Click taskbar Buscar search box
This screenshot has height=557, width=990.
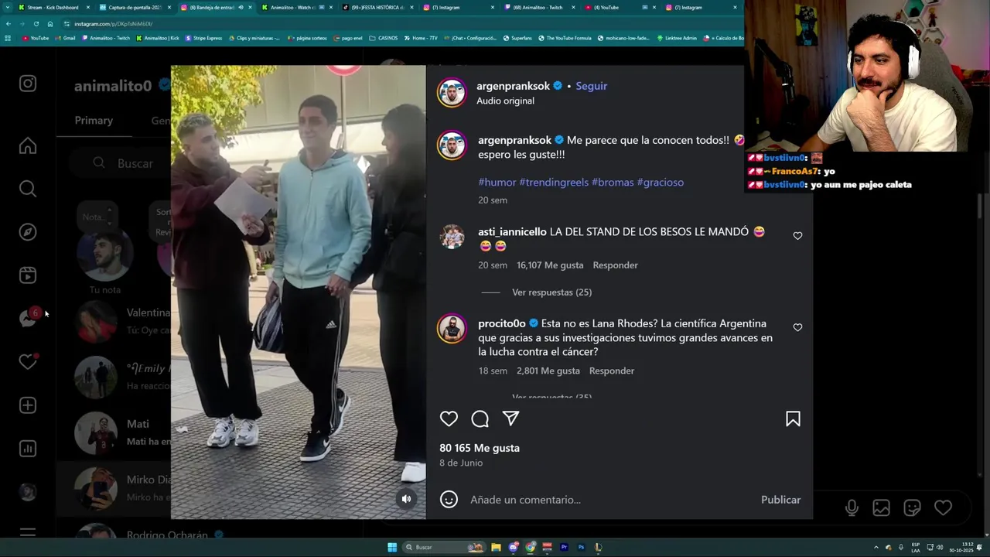click(443, 547)
